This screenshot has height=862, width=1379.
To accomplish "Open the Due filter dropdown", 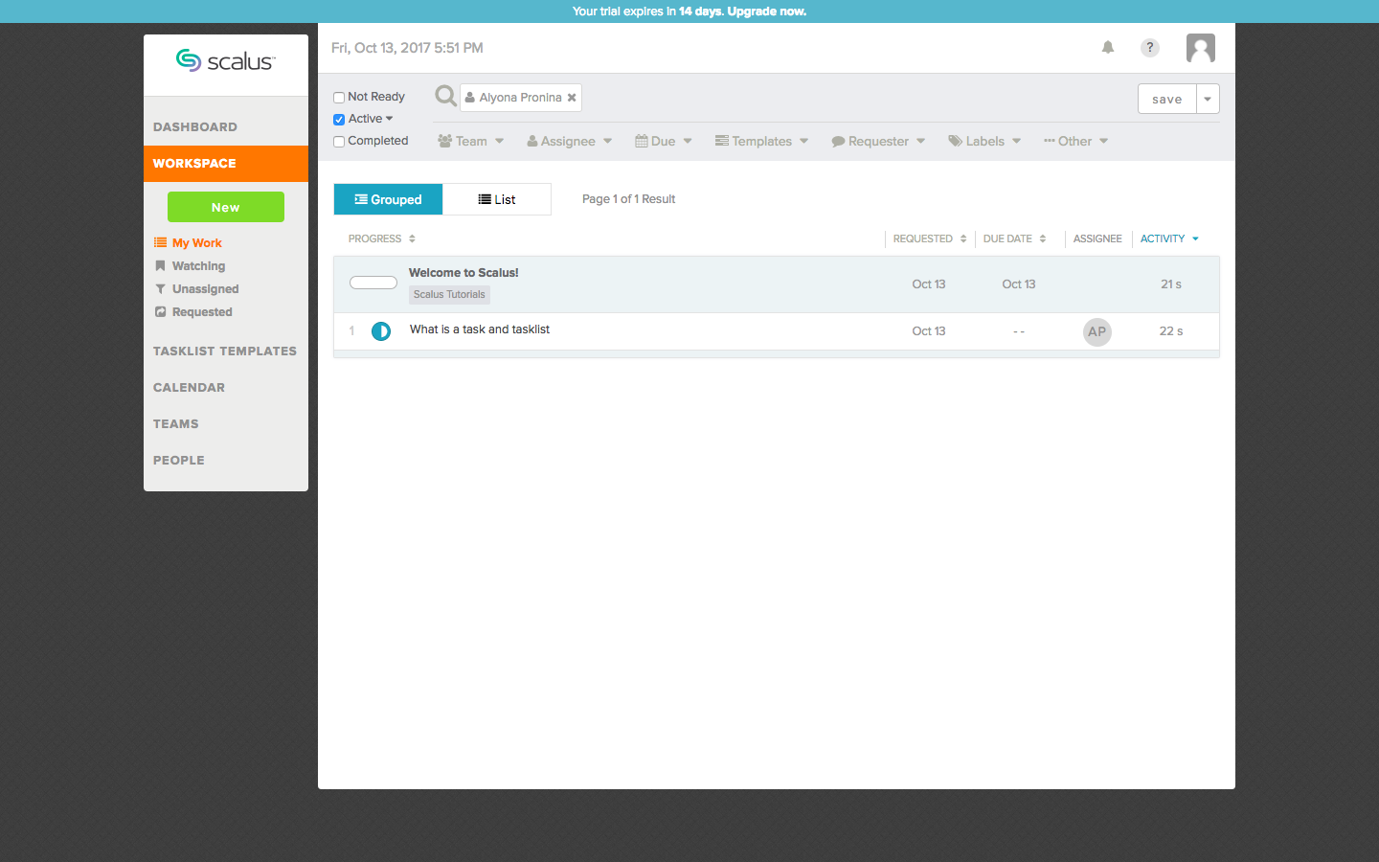I will 663,141.
